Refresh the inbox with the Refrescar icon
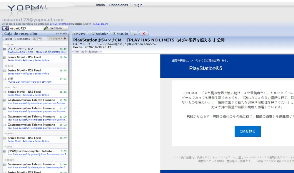The width and height of the screenshot is (294, 173). pyautogui.click(x=46, y=28)
